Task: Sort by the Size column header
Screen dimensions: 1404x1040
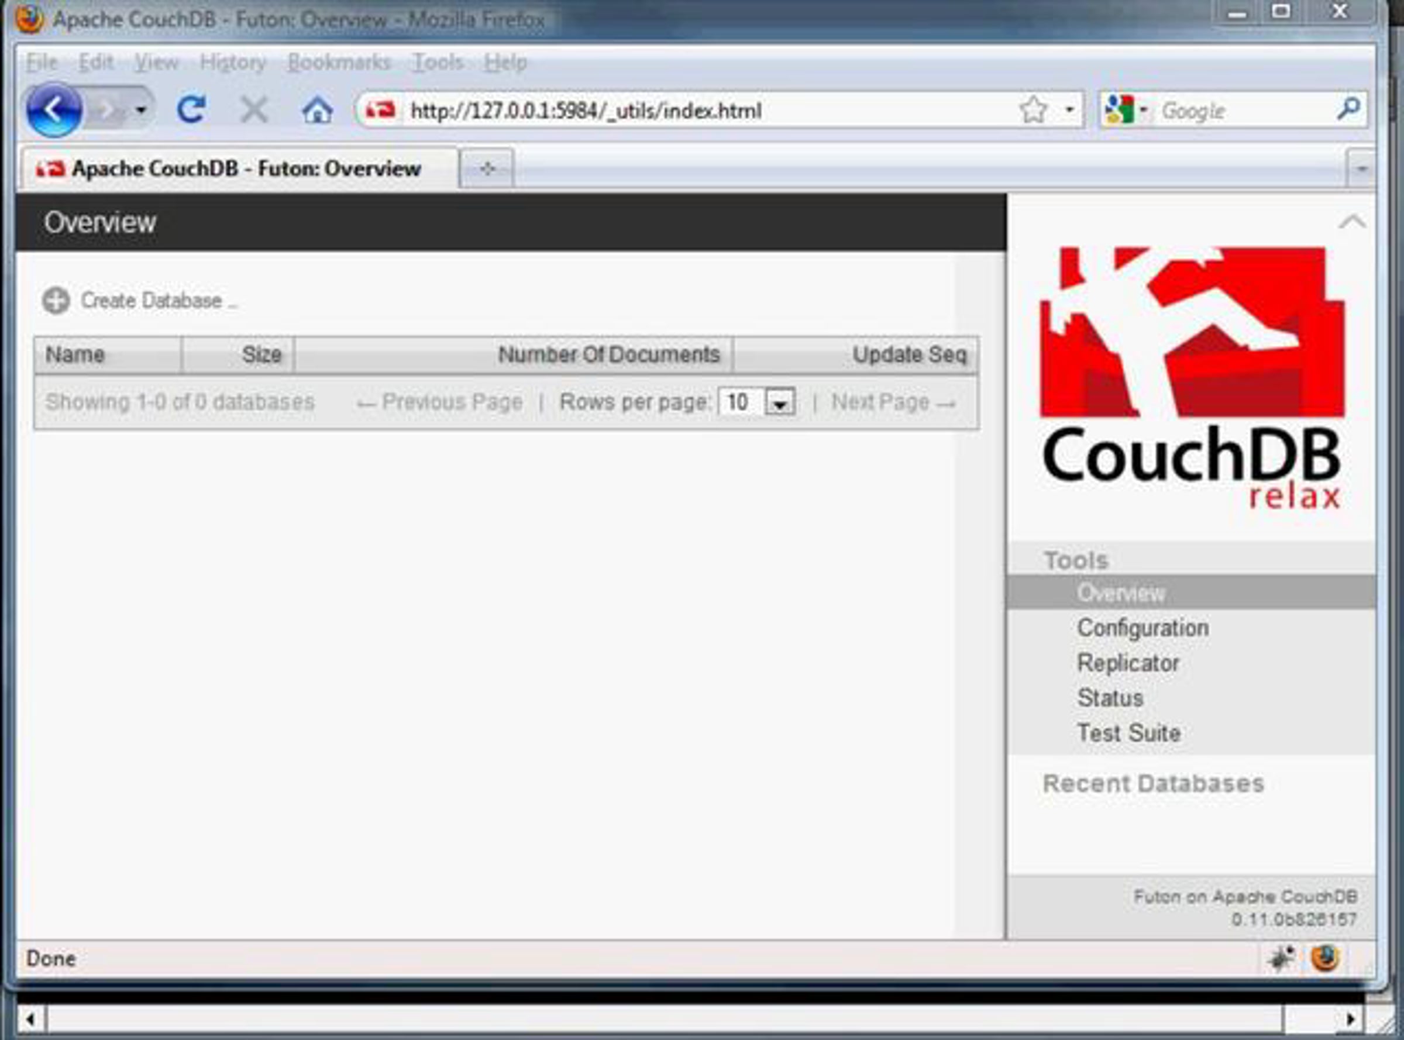Action: pos(238,355)
